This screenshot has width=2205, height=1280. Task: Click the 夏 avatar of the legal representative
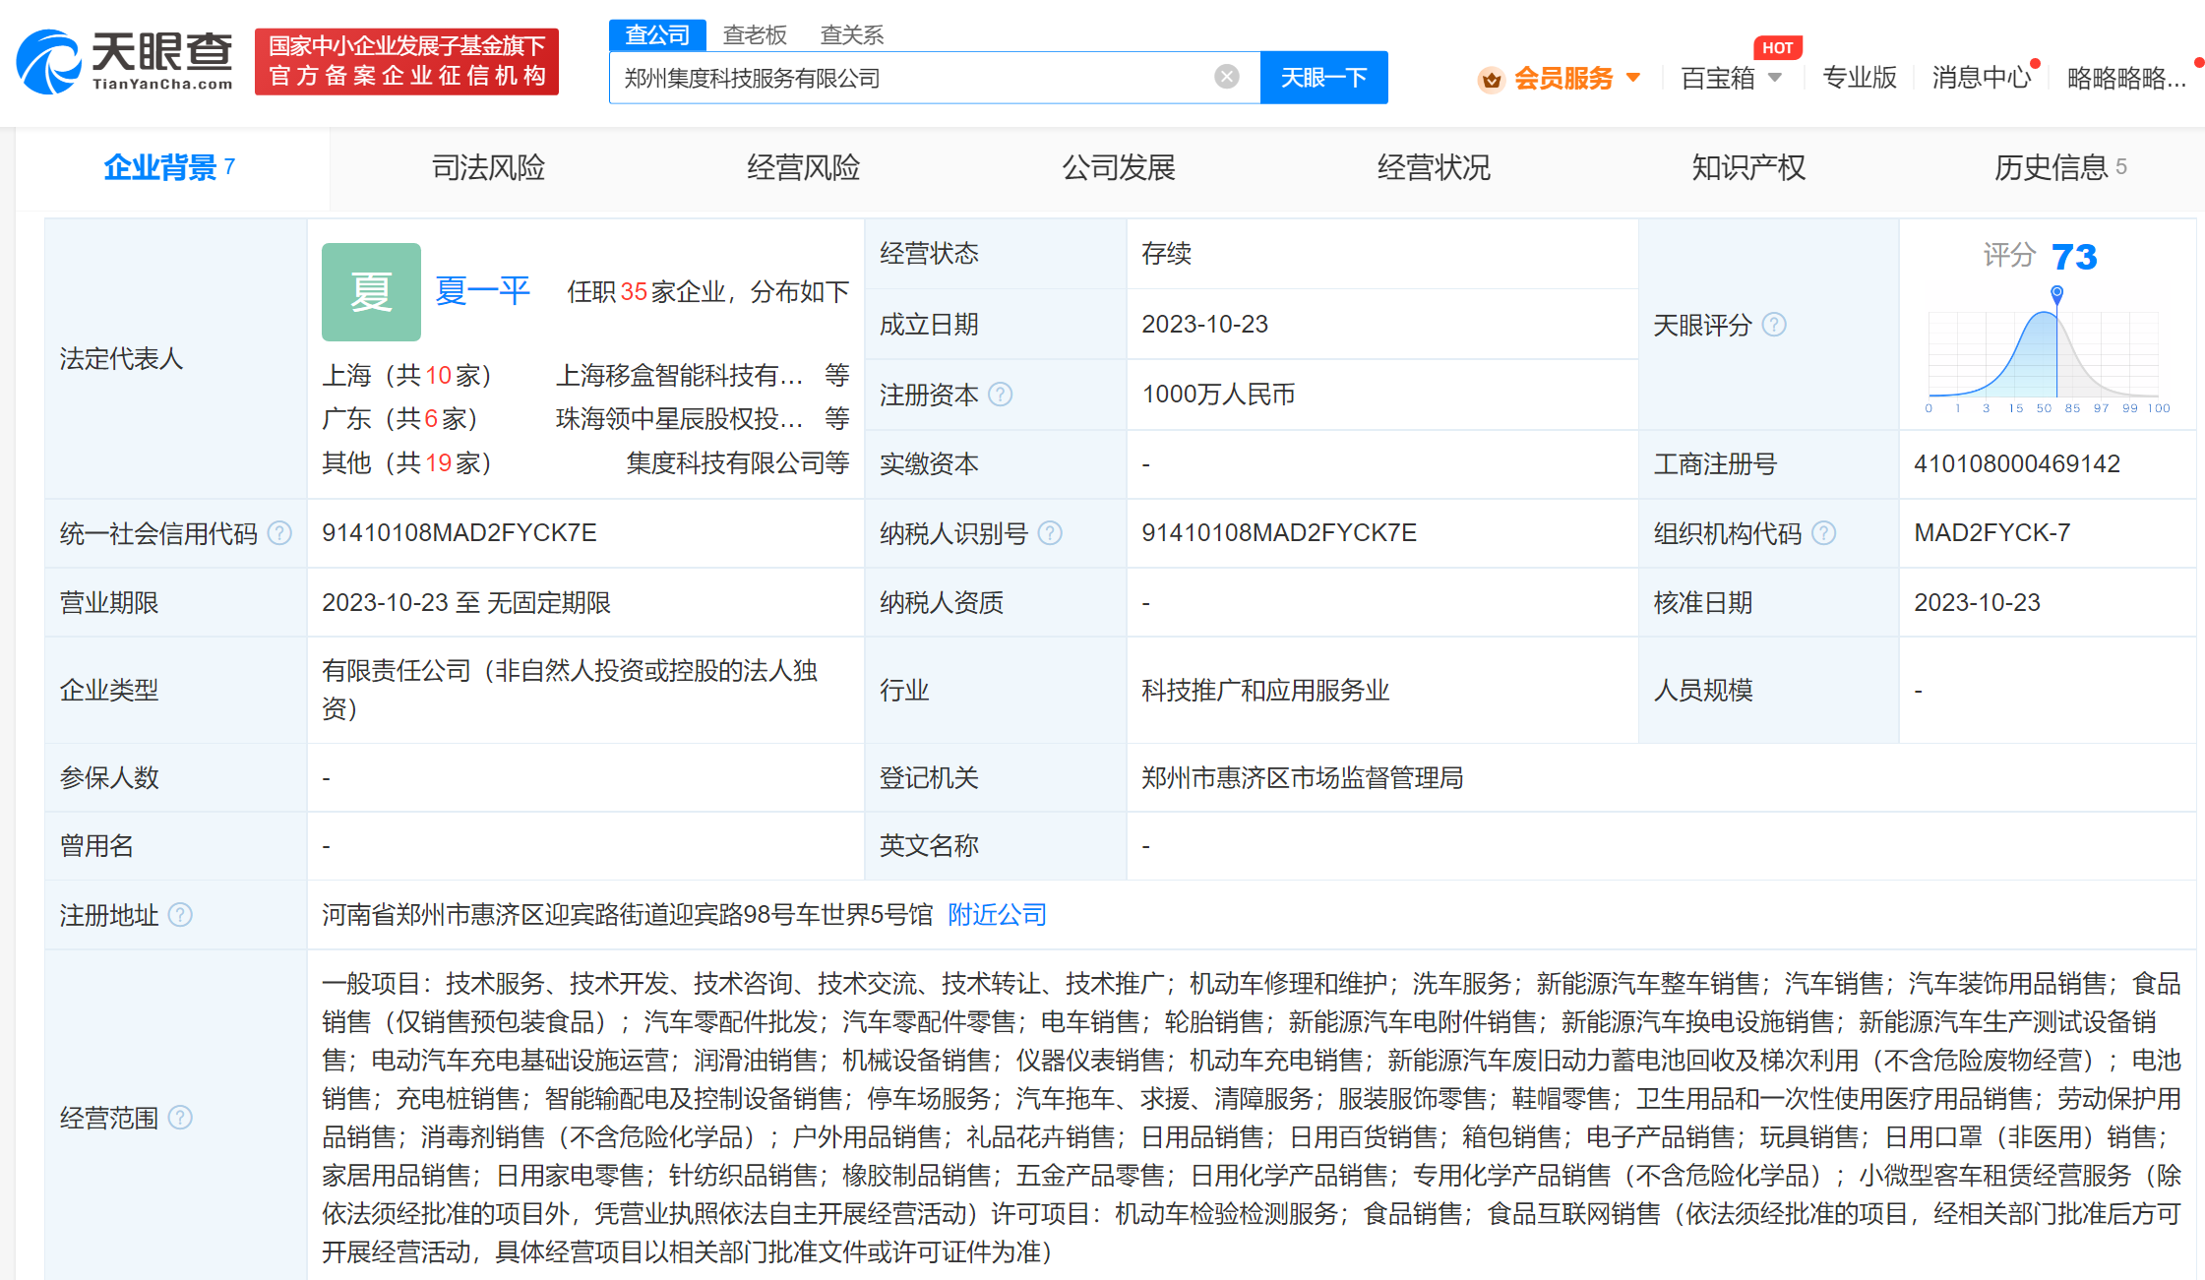pos(371,292)
